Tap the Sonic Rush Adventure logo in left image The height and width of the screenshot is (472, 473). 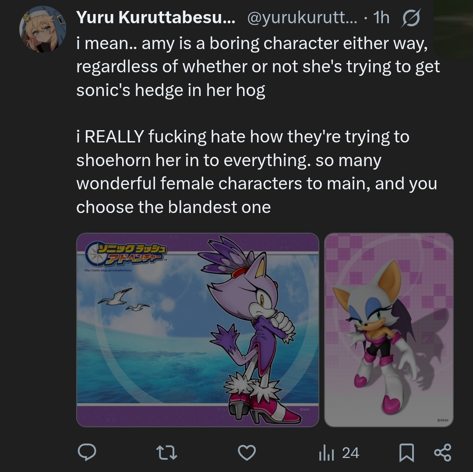click(x=126, y=253)
